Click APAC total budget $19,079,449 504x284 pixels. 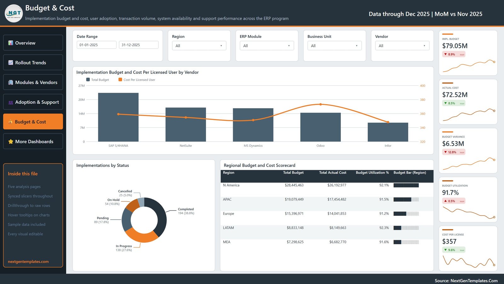click(294, 199)
